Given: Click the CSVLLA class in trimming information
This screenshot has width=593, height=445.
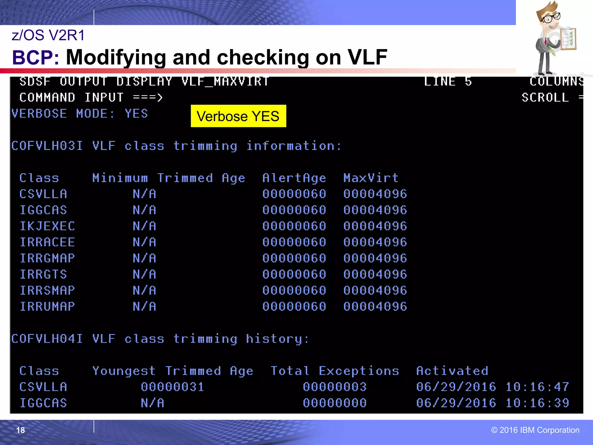Looking at the screenshot, I should 43,194.
